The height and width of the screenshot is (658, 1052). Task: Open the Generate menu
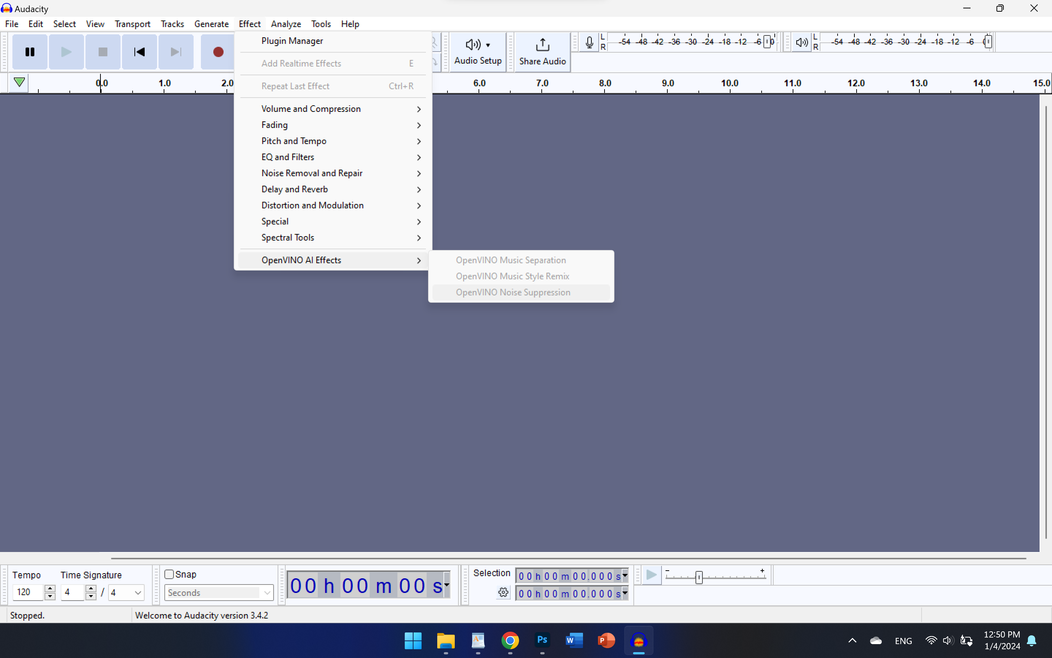tap(211, 24)
